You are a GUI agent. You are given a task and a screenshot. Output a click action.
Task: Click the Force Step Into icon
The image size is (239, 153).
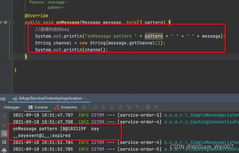(x=112, y=107)
